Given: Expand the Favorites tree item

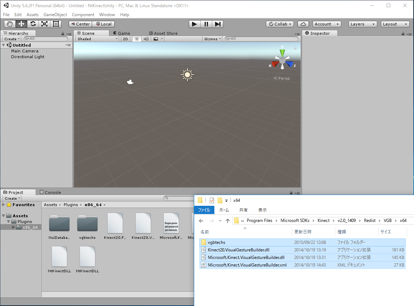Looking at the screenshot, I should coord(4,205).
